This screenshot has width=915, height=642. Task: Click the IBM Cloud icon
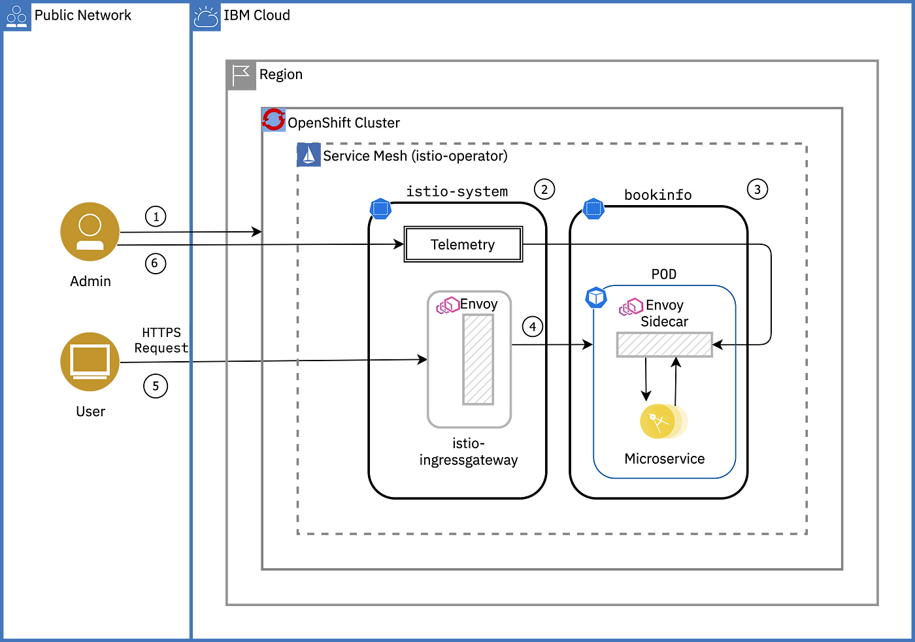click(x=207, y=16)
